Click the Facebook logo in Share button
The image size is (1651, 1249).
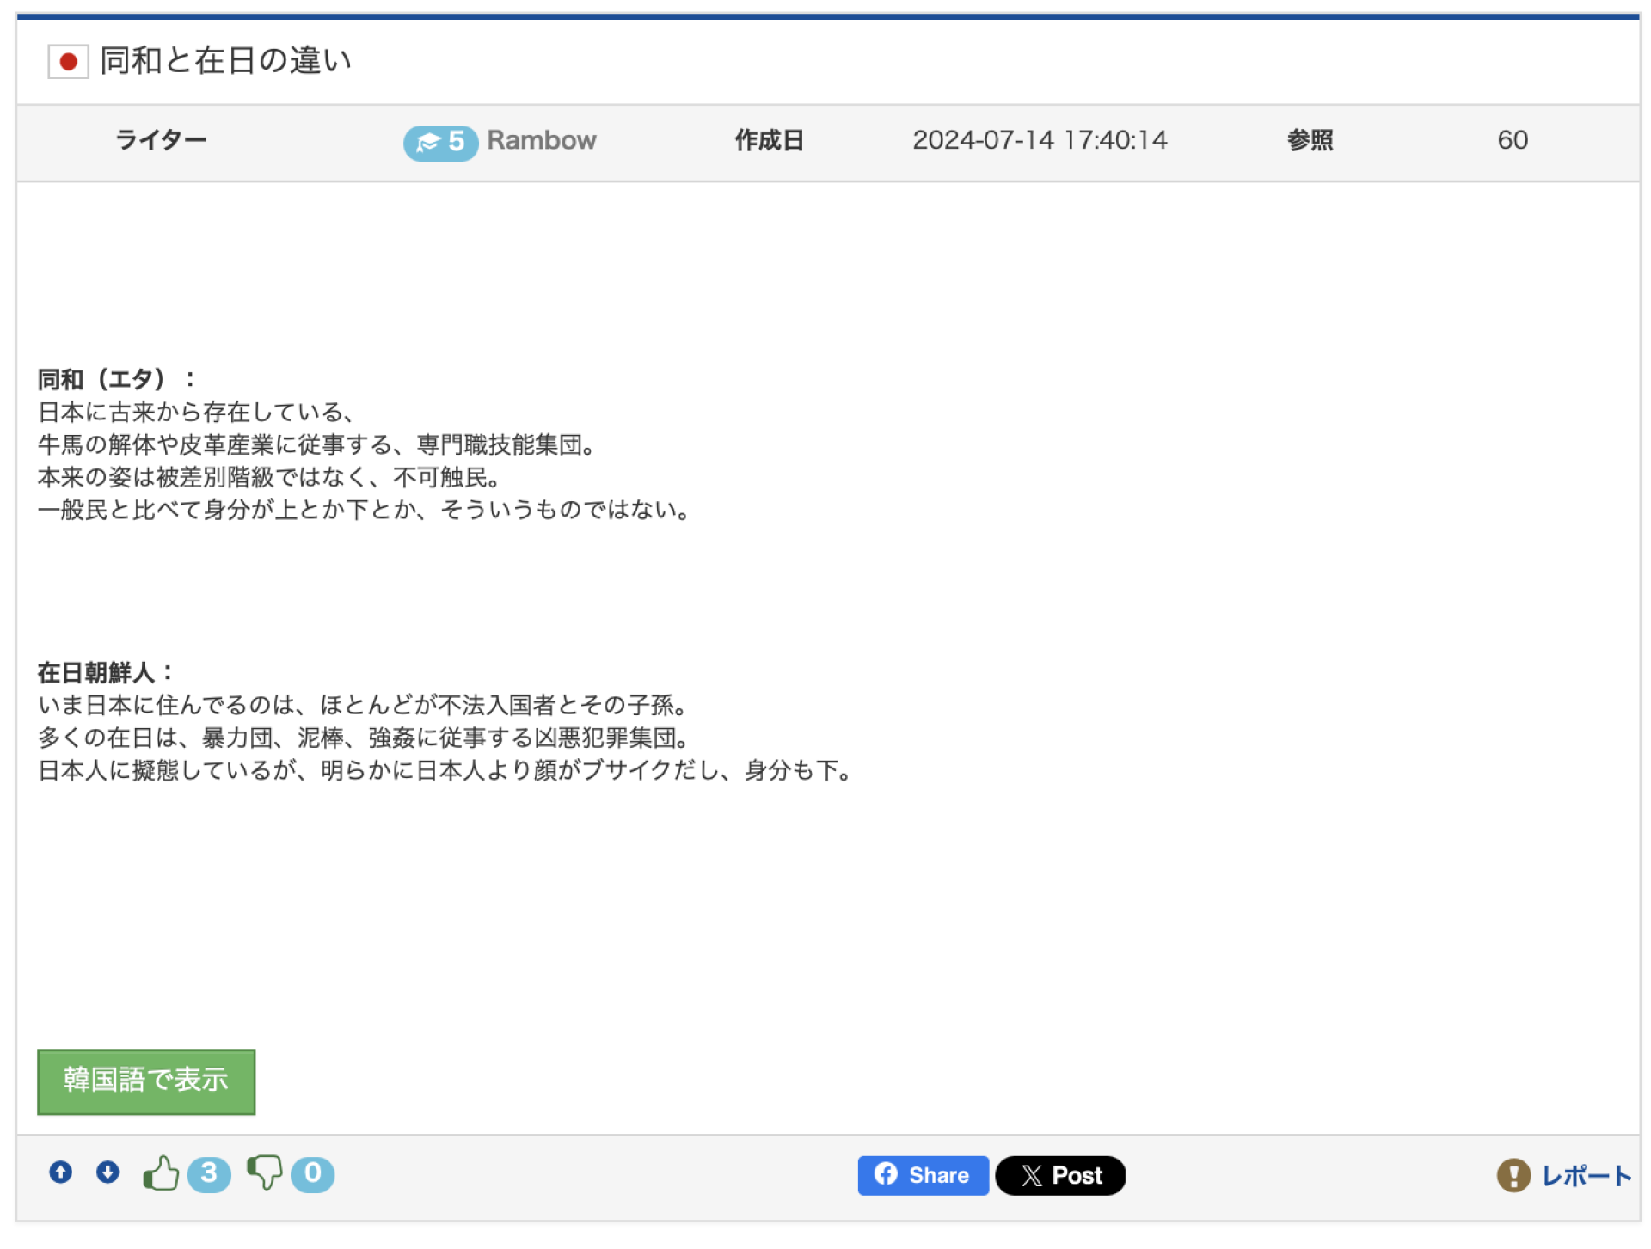[885, 1173]
